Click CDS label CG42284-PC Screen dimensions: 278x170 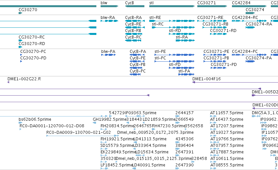click(x=245, y=52)
